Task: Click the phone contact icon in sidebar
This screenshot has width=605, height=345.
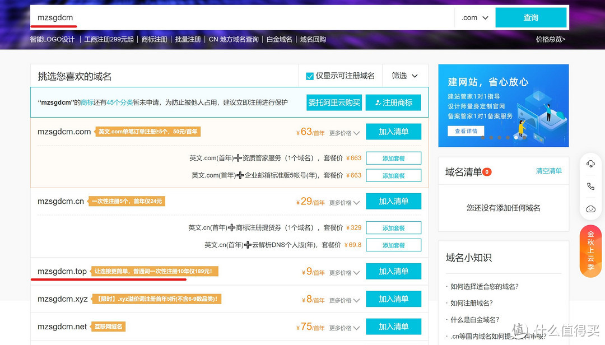Action: pyautogui.click(x=590, y=186)
